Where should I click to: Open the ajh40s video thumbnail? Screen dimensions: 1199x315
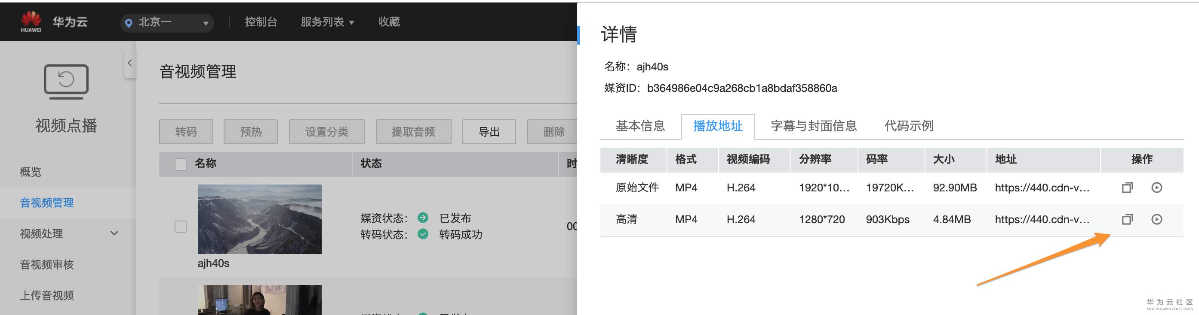260,219
